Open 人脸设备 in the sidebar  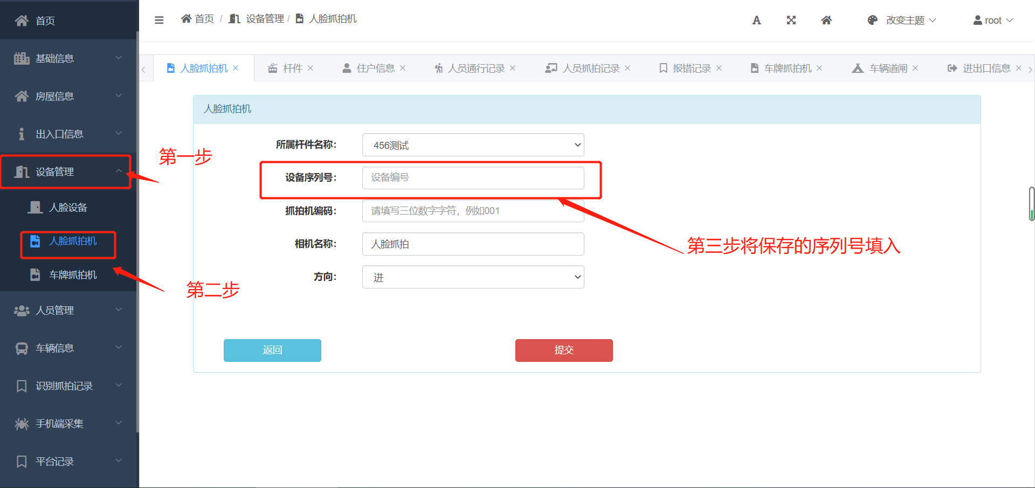pos(68,208)
